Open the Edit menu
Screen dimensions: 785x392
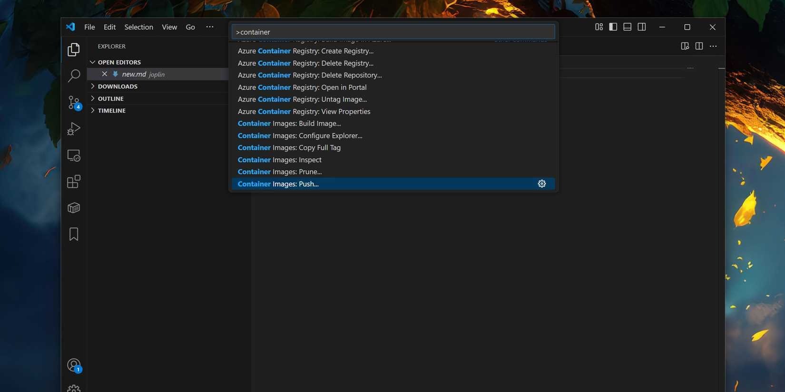tap(109, 27)
